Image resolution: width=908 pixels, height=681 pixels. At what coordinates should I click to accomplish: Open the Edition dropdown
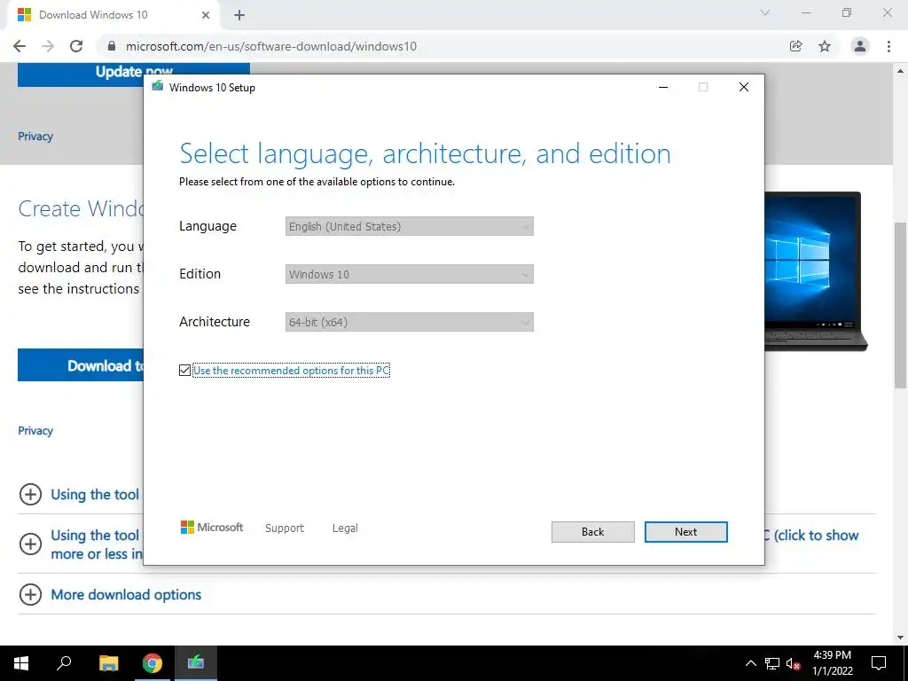[x=409, y=275]
